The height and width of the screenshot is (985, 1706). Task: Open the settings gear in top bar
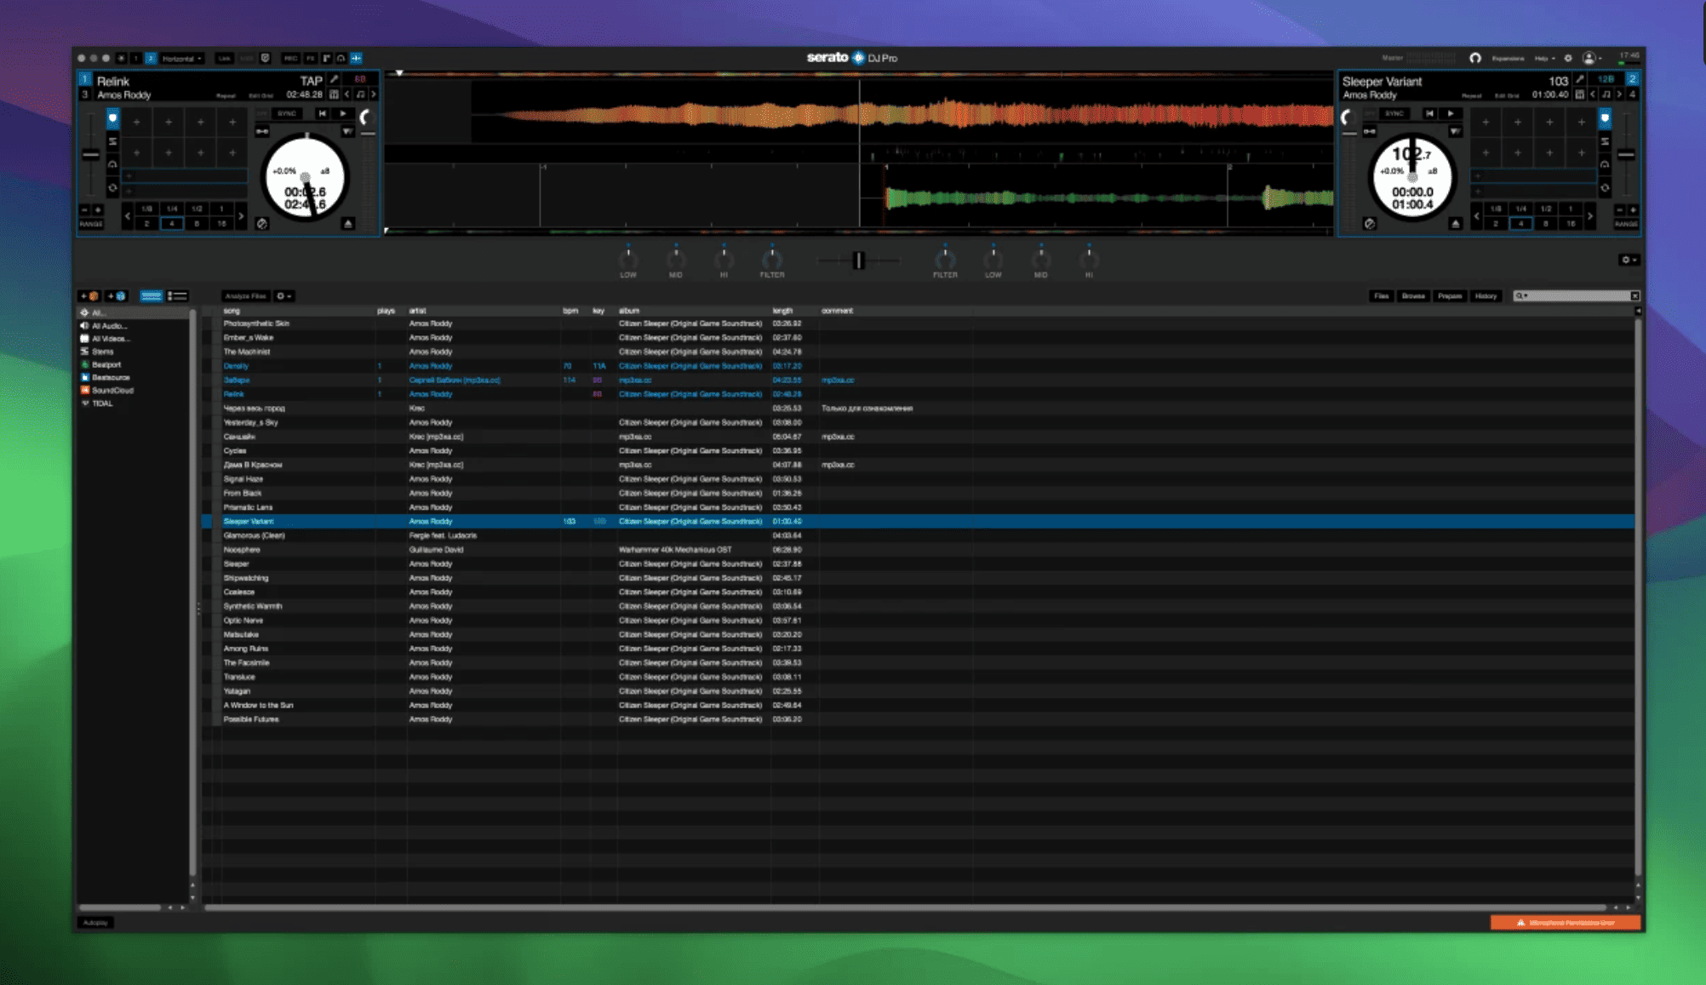(1568, 58)
